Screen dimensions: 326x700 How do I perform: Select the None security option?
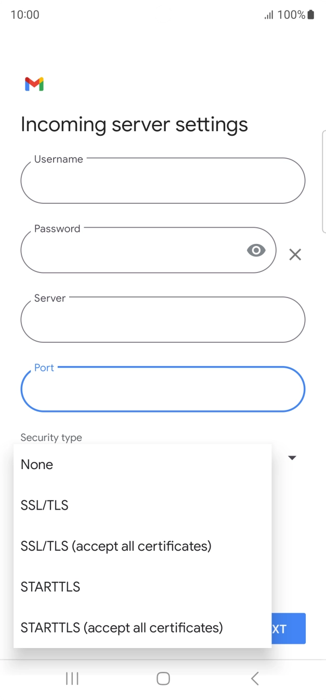pos(36,464)
